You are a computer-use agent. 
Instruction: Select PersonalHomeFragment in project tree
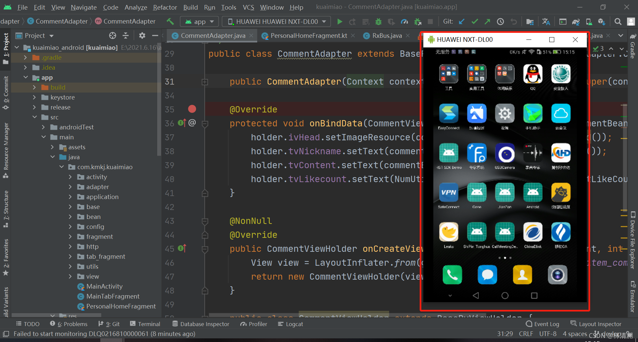coord(121,306)
